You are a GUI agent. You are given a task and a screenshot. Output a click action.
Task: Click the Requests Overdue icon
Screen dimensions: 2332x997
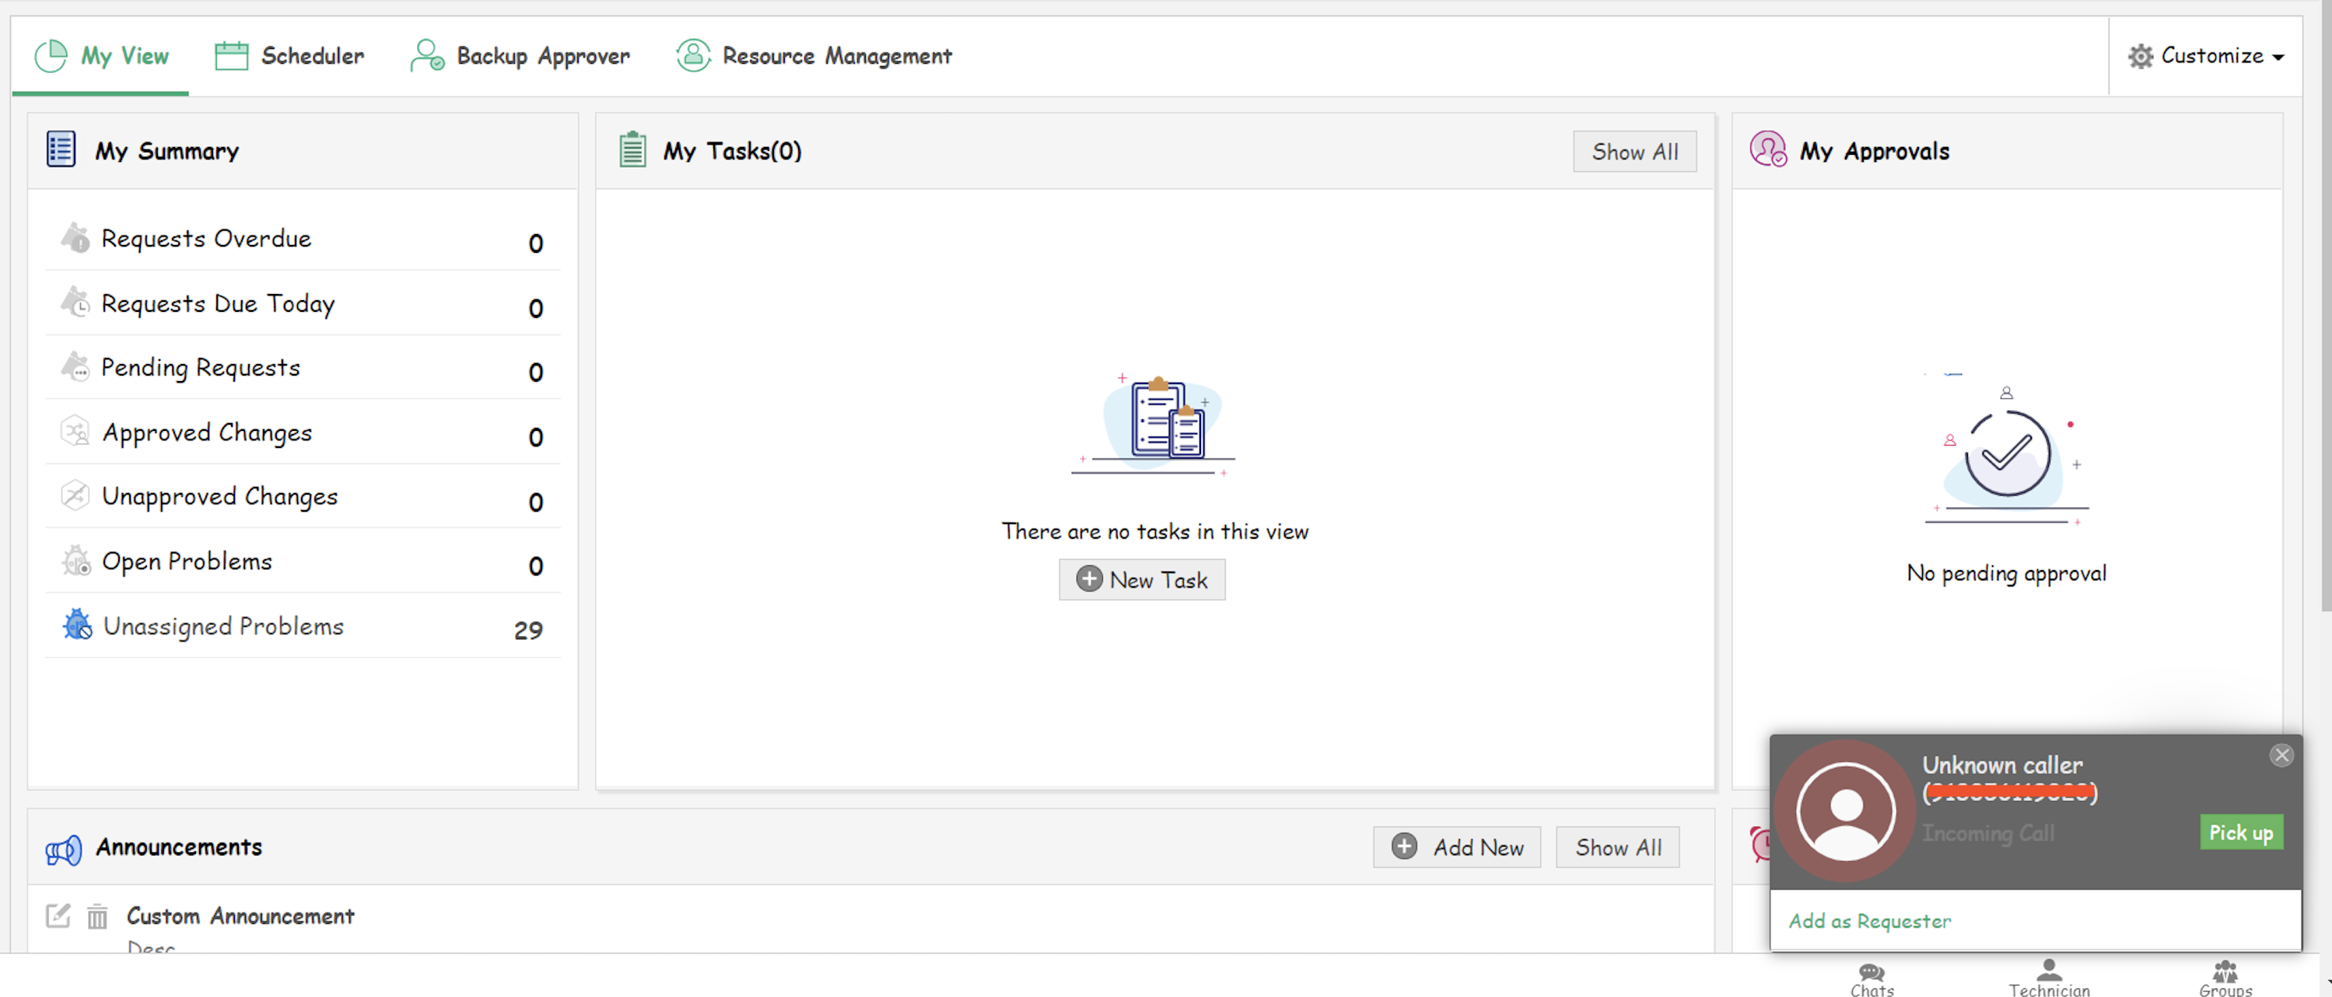pos(75,239)
